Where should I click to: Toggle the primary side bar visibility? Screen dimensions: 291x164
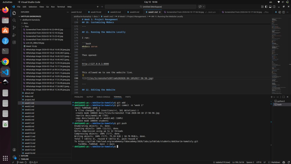266,7
